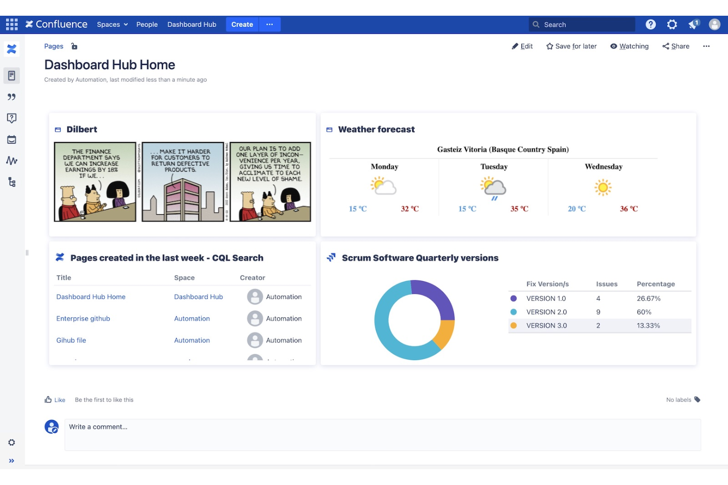Click Automation avatar in Gihub file row
The width and height of the screenshot is (728, 485).
pyautogui.click(x=255, y=340)
